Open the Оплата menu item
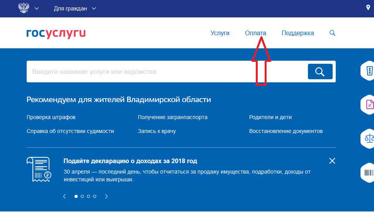Viewport: 374px width, 213px height. [255, 33]
